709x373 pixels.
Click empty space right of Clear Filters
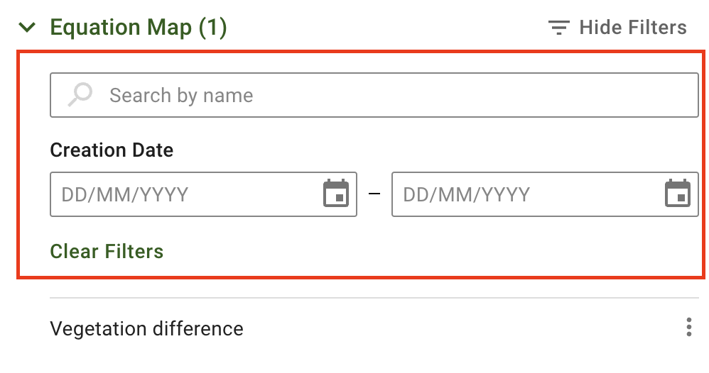[426, 251]
